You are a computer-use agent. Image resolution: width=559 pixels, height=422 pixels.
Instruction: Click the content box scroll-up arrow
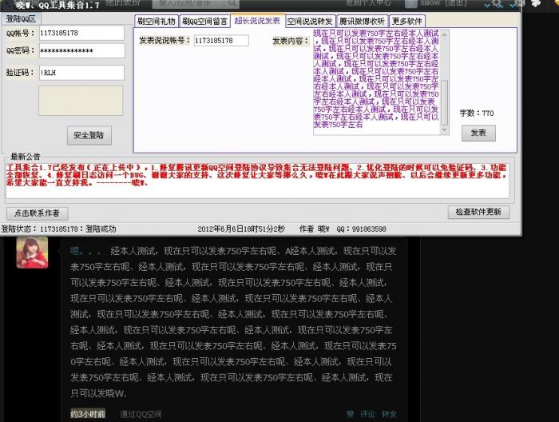[445, 35]
